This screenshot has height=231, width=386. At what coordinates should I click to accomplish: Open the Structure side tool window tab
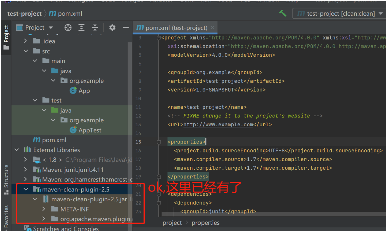pos(6,180)
